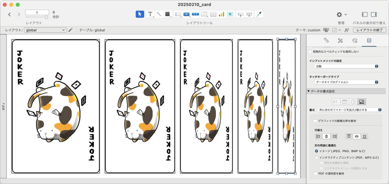Select the Field/Control tool
The height and width of the screenshot is (184, 389).
(178, 14)
